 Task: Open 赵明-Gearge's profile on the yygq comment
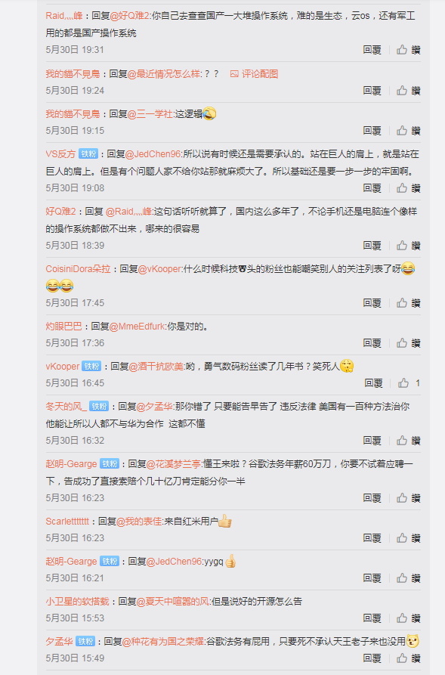pyautogui.click(x=71, y=562)
